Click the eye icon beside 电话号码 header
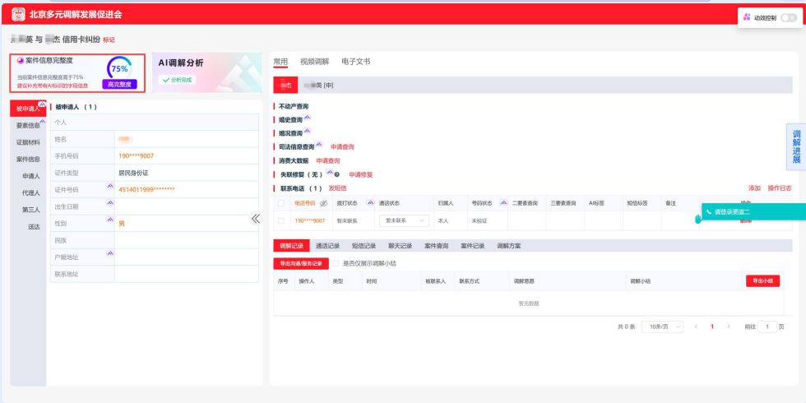 (x=322, y=203)
